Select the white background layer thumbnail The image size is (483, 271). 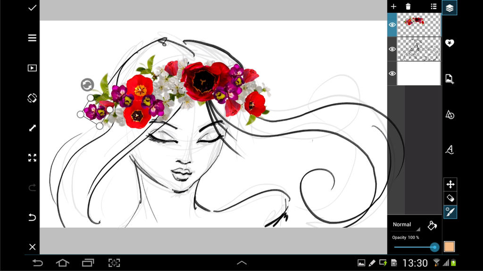point(419,73)
